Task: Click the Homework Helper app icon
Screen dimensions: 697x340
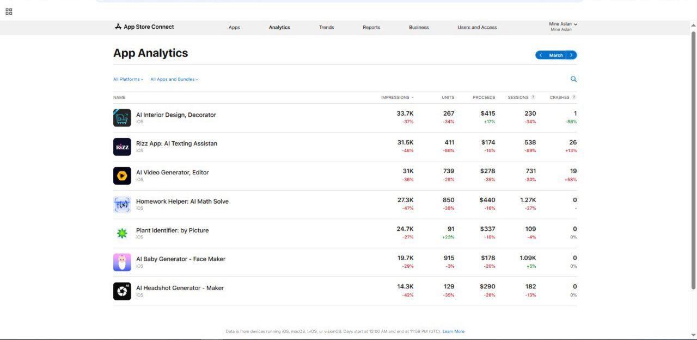Action: coord(122,204)
